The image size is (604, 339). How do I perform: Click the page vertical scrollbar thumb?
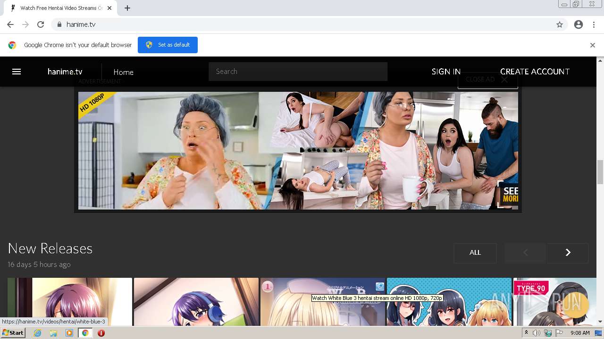tap(600, 172)
